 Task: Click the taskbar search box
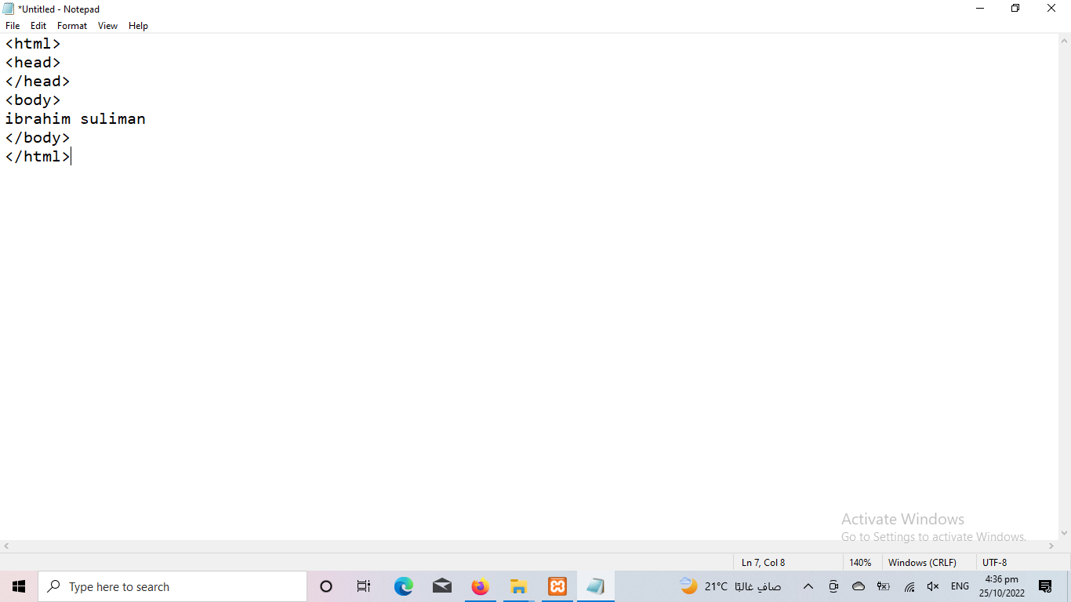[172, 586]
